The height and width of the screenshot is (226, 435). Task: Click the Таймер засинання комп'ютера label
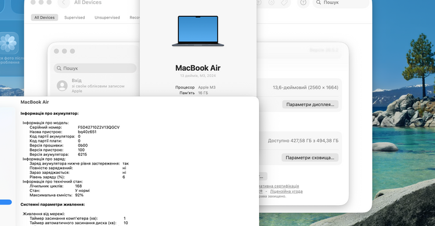coord(64,218)
